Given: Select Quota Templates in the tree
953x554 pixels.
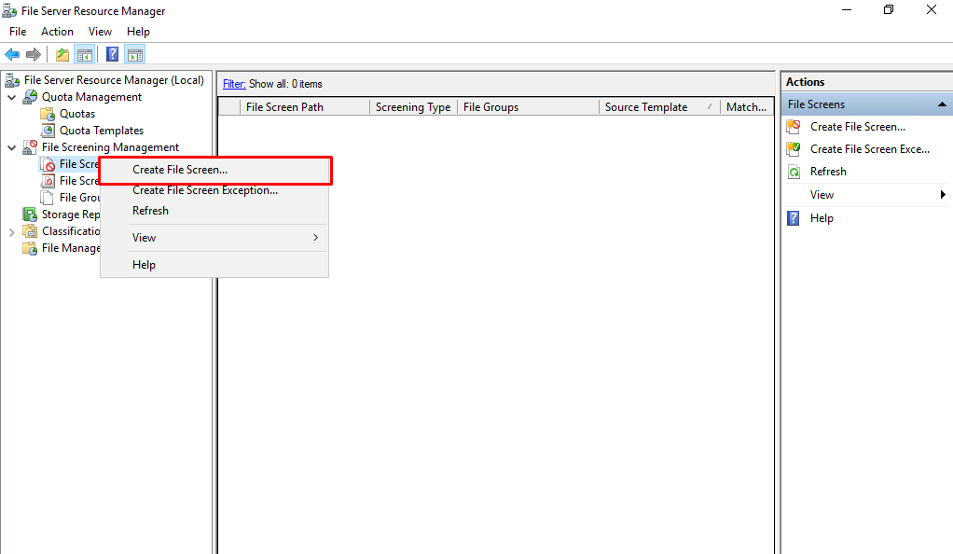Looking at the screenshot, I should pos(102,131).
